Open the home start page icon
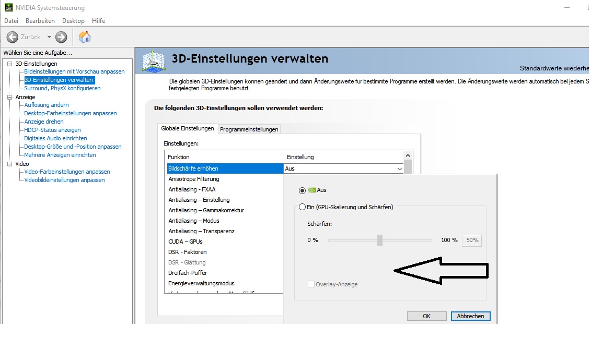 84,37
